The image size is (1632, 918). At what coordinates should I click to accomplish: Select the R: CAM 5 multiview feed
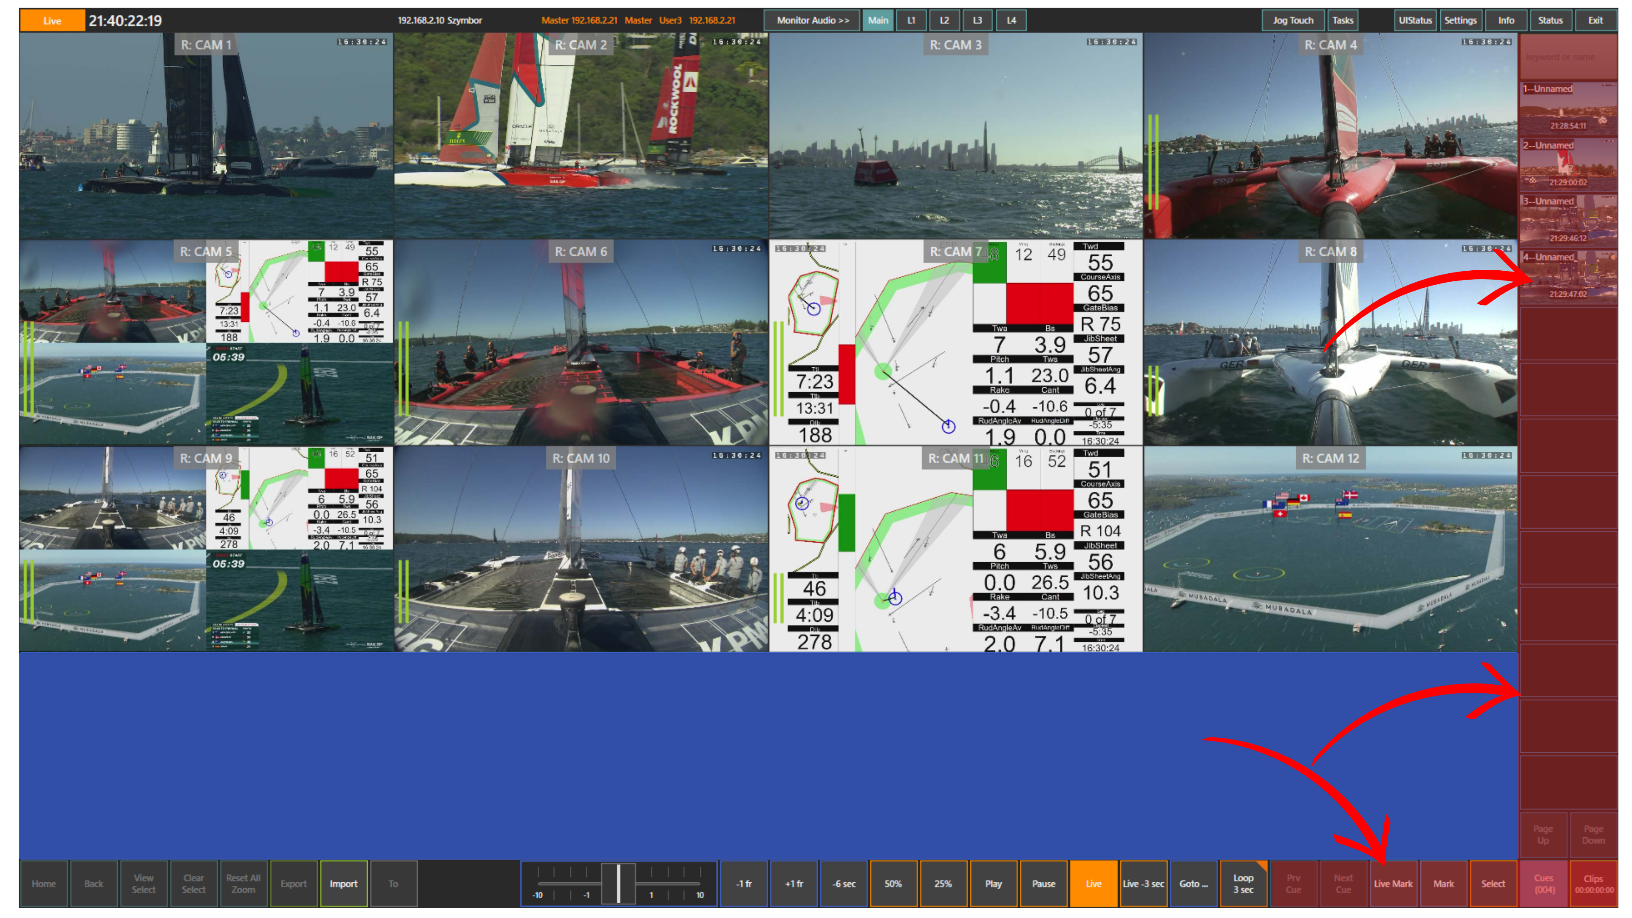point(206,342)
